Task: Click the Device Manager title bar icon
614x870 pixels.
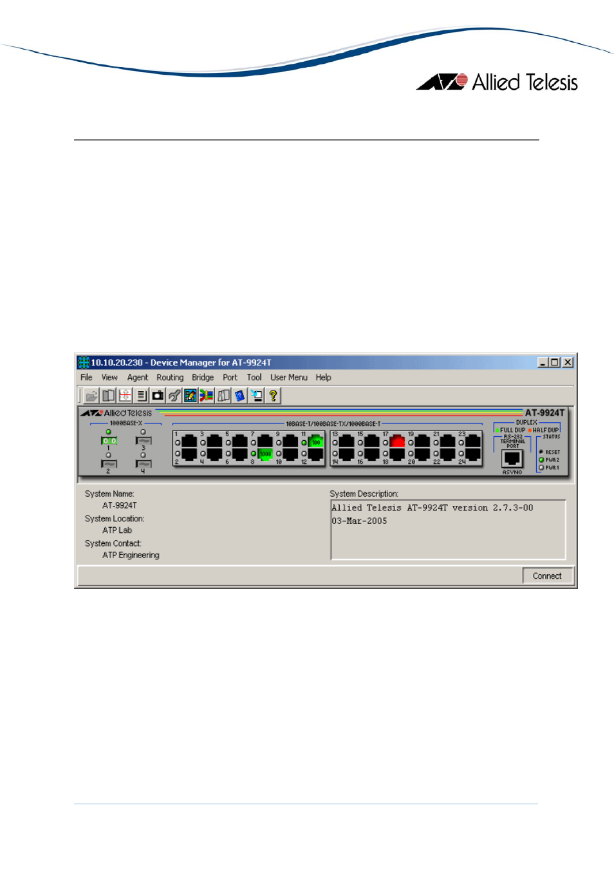Action: pos(84,363)
